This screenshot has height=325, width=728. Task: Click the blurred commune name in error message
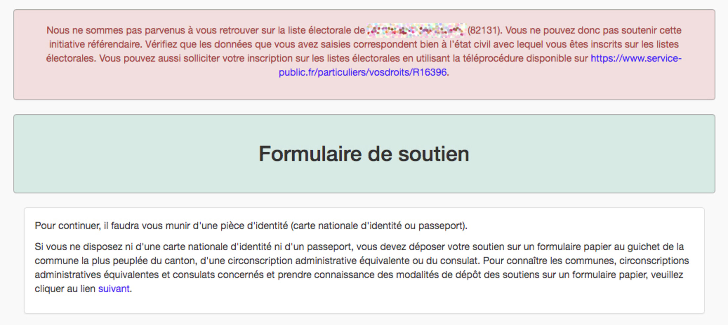pos(416,30)
